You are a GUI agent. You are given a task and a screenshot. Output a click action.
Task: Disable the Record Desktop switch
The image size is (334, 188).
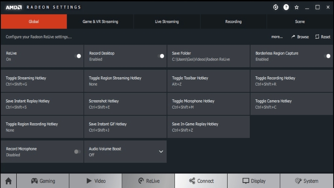click(161, 56)
